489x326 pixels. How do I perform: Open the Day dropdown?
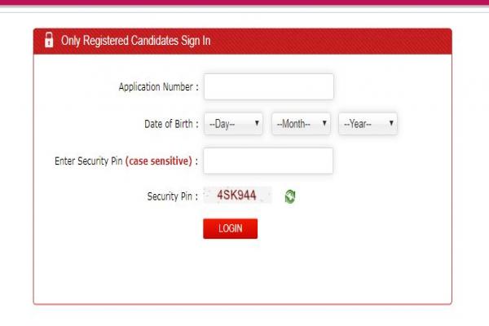(x=233, y=124)
